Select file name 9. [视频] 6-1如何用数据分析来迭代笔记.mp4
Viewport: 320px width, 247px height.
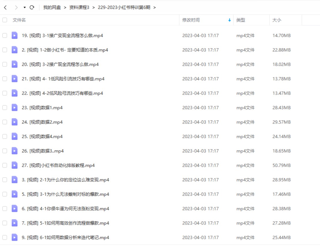click(x=66, y=237)
